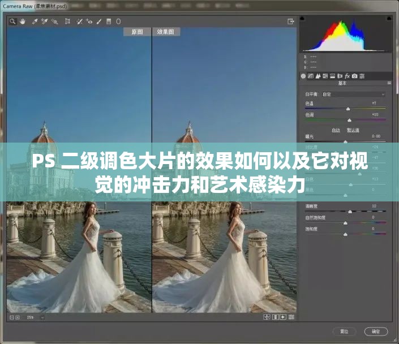This screenshot has height=344, width=399.
Task: Click the 效果图 (result) preview label
Action: [166, 32]
